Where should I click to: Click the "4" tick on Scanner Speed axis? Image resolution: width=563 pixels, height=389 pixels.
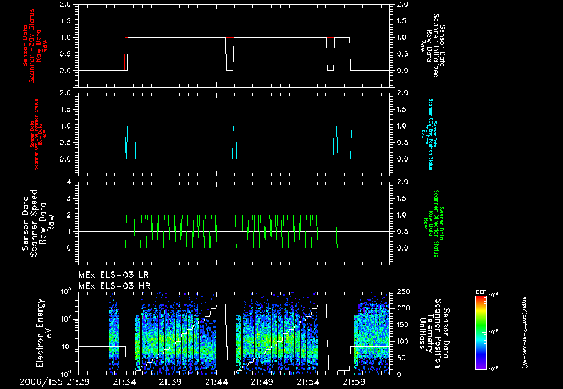point(69,182)
